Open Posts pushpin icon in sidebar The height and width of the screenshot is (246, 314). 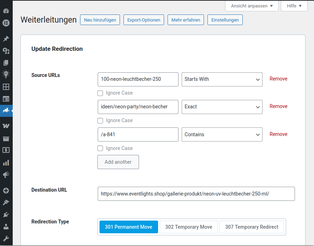(x=6, y=38)
